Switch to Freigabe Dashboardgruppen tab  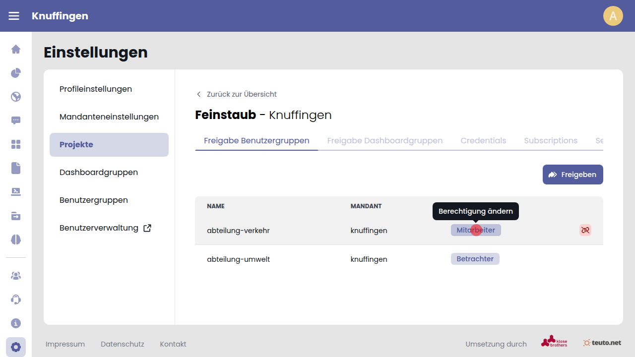[384, 140]
